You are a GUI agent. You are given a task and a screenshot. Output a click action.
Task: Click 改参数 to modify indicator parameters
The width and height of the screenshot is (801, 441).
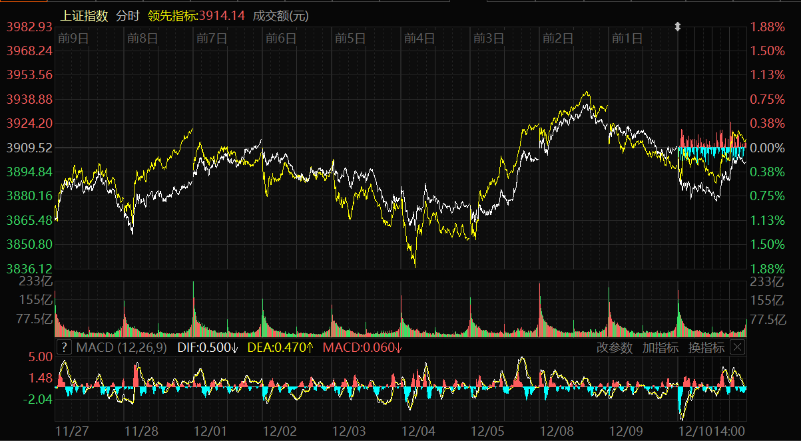point(614,347)
